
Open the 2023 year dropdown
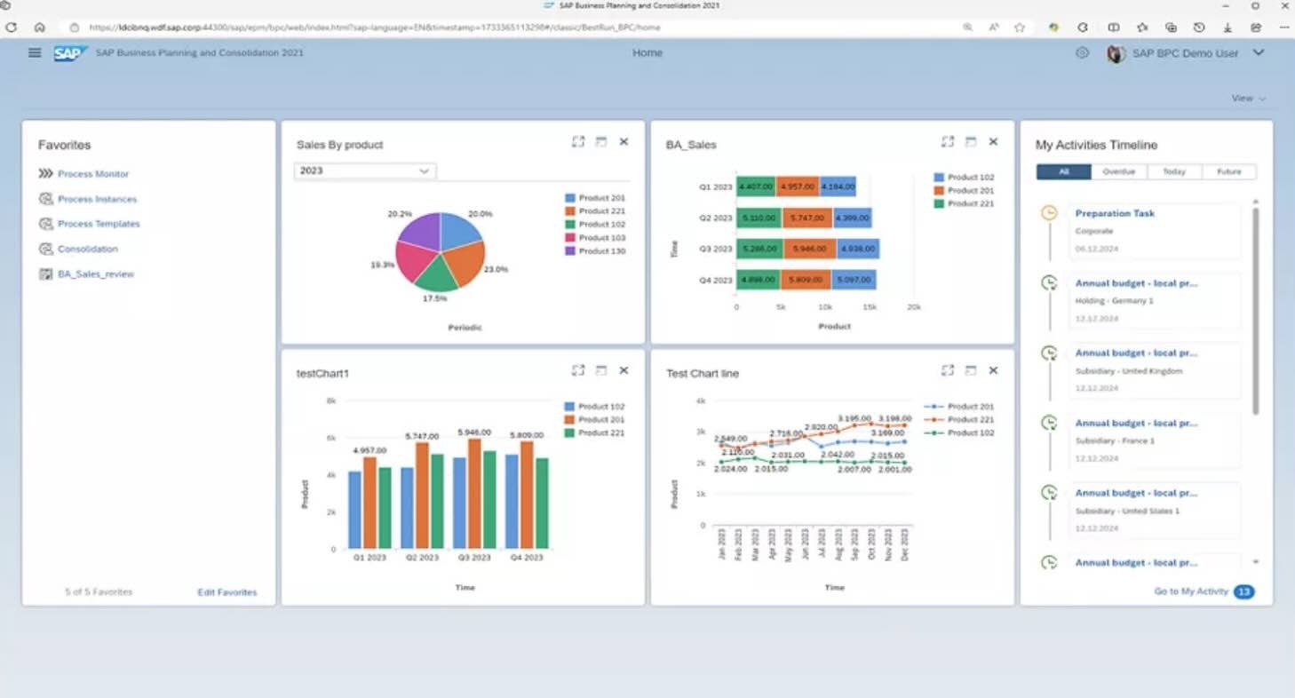[364, 171]
